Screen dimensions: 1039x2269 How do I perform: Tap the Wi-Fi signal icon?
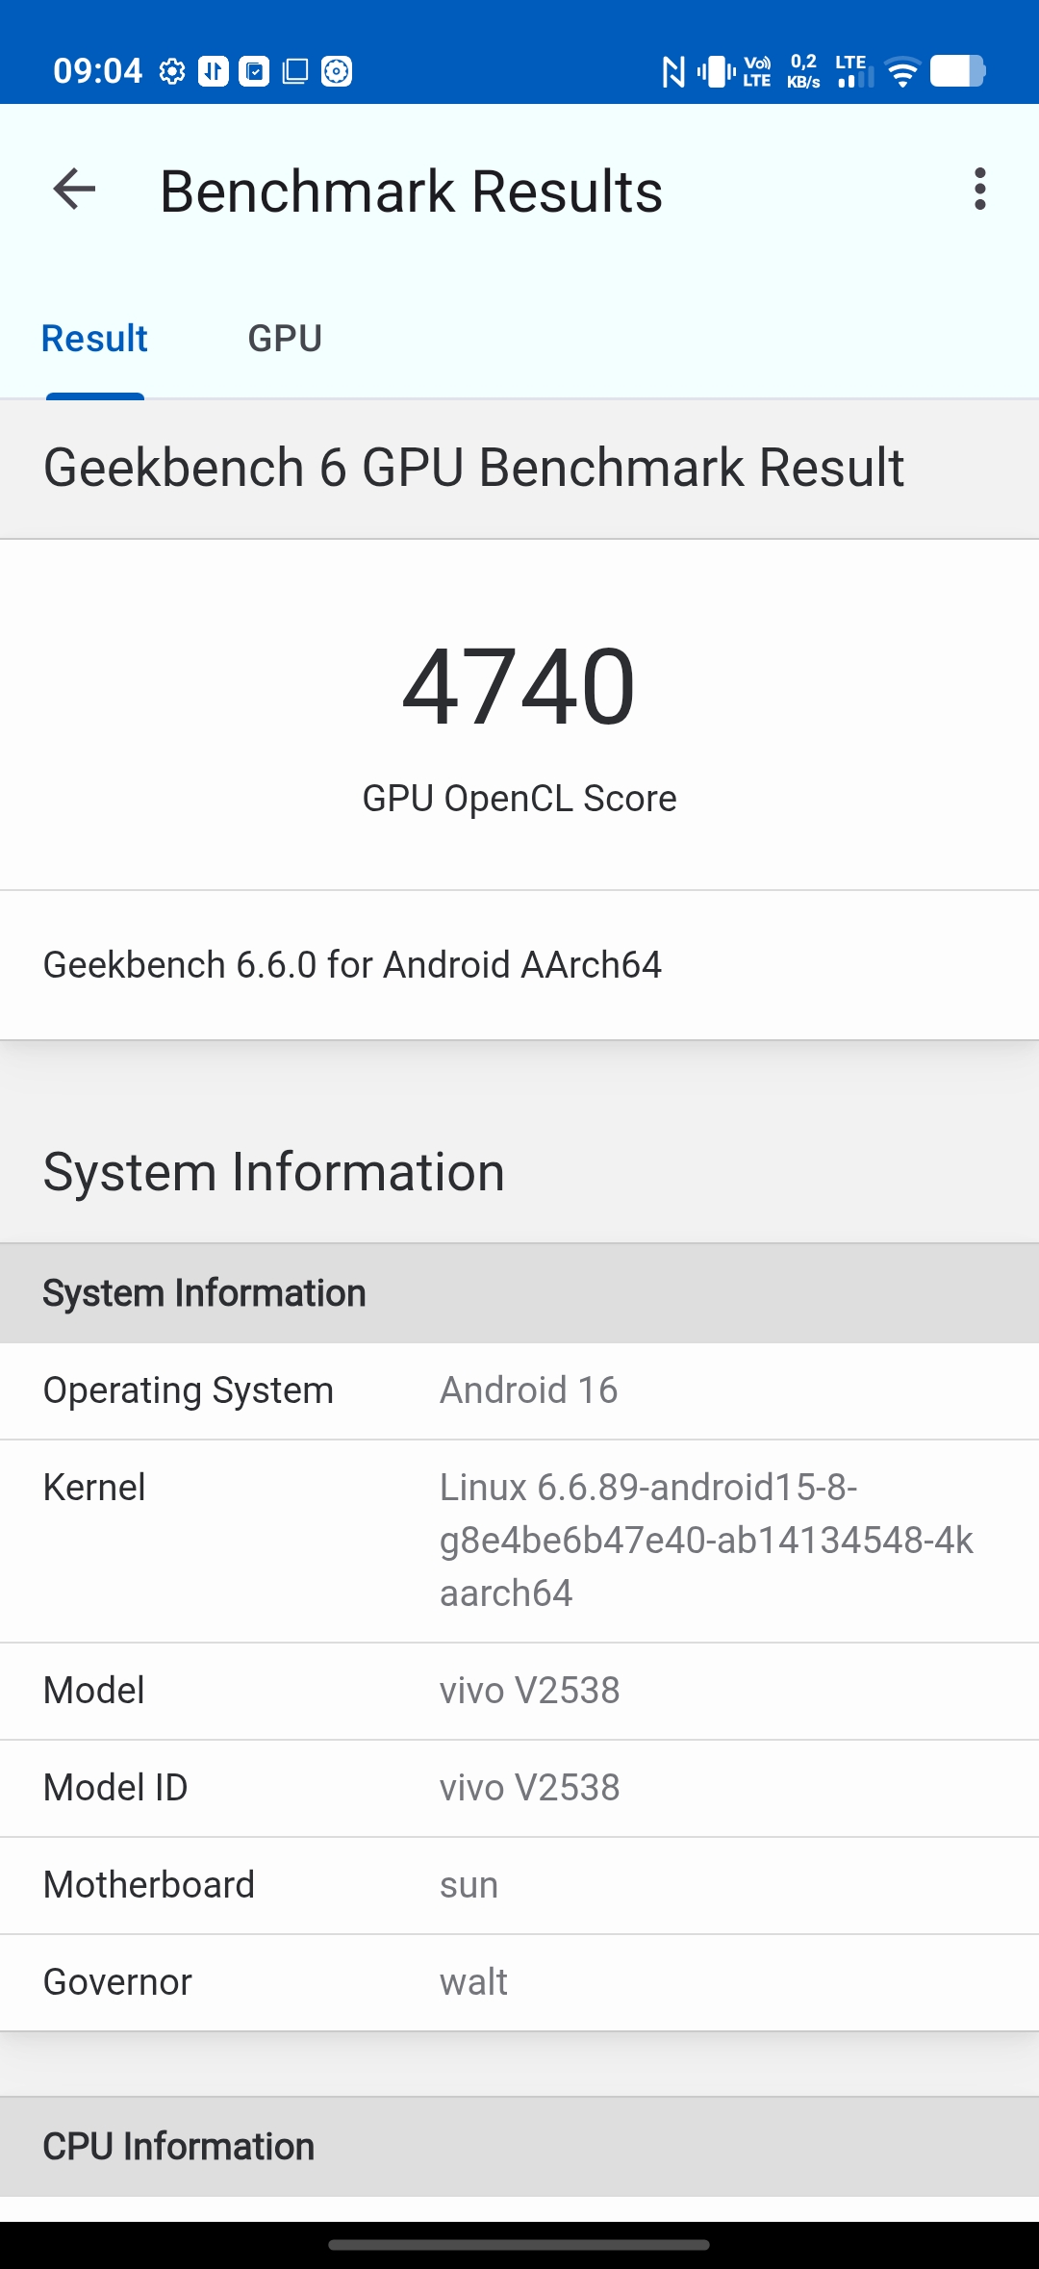click(x=902, y=71)
